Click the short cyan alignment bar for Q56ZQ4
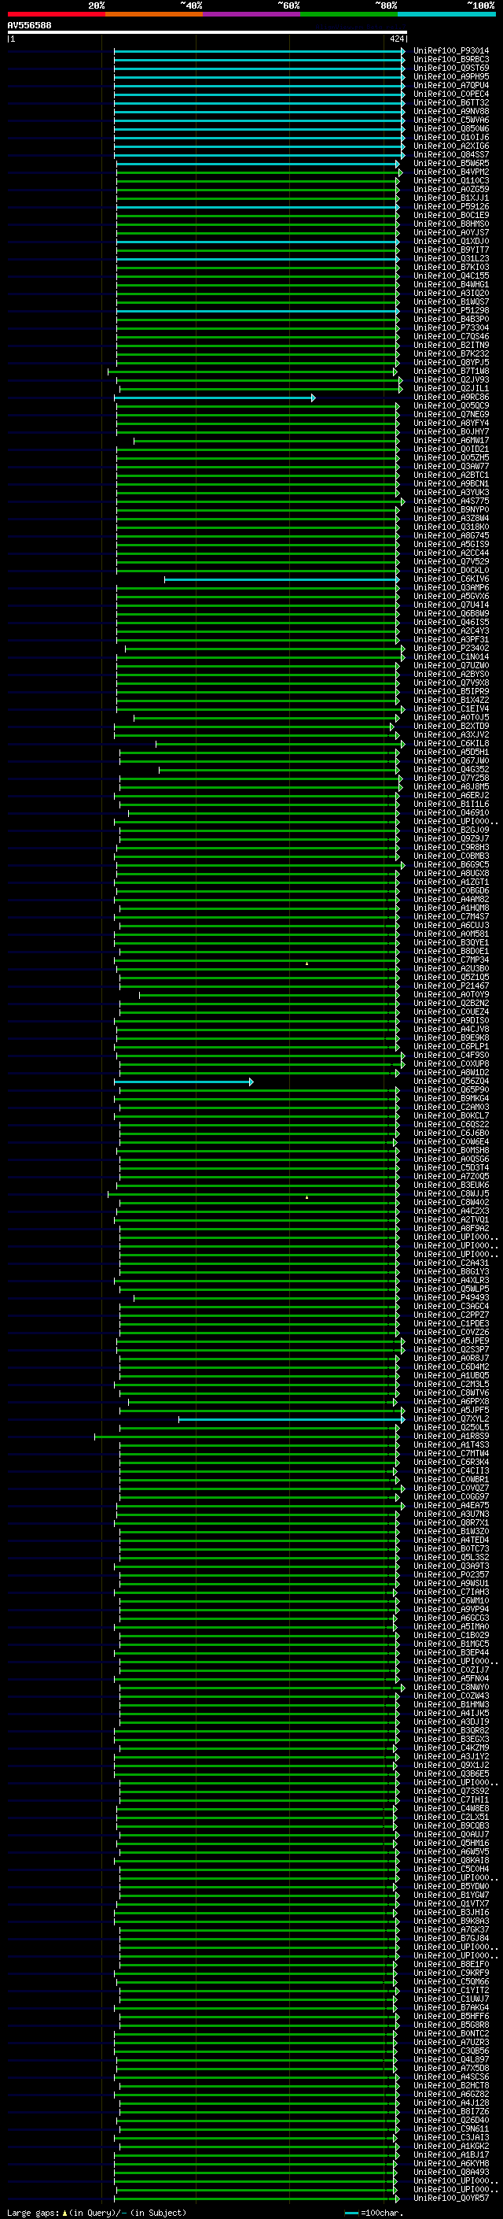503x2219 pixels. [183, 1082]
